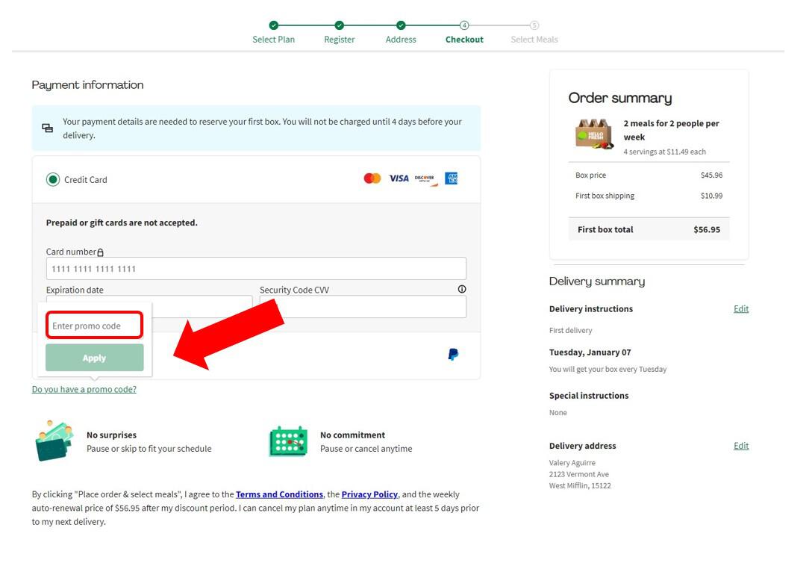Click the Visa card logo
Image resolution: width=812 pixels, height=569 pixels.
click(x=399, y=178)
